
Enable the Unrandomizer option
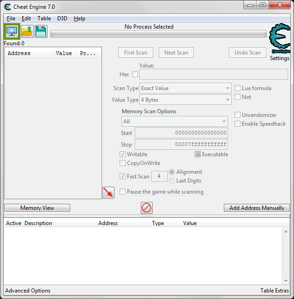pyautogui.click(x=237, y=115)
